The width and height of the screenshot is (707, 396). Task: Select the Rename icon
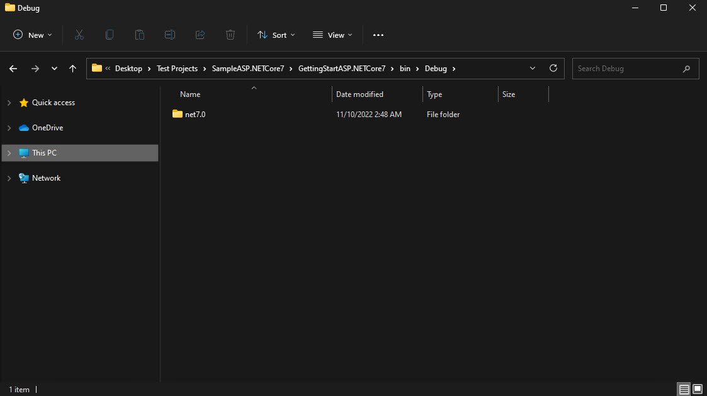point(170,35)
